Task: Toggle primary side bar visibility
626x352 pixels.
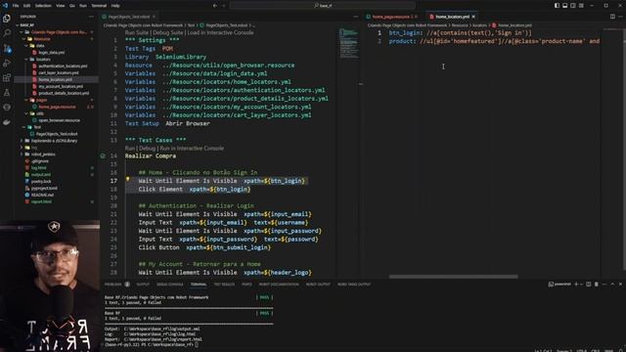Action: [x=557, y=6]
